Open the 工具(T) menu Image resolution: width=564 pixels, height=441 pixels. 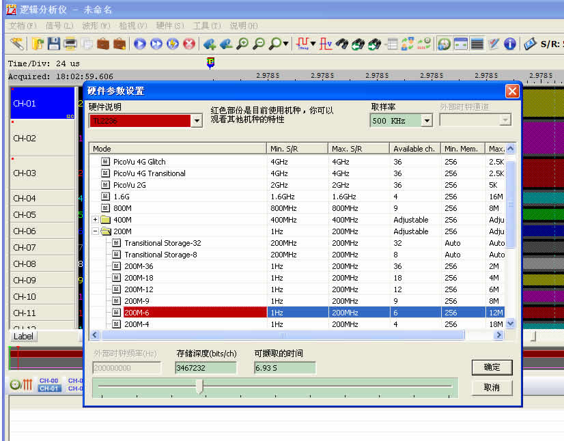coord(207,25)
